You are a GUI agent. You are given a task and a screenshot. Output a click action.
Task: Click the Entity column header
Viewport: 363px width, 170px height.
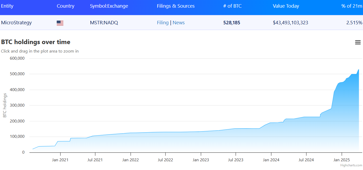7,6
